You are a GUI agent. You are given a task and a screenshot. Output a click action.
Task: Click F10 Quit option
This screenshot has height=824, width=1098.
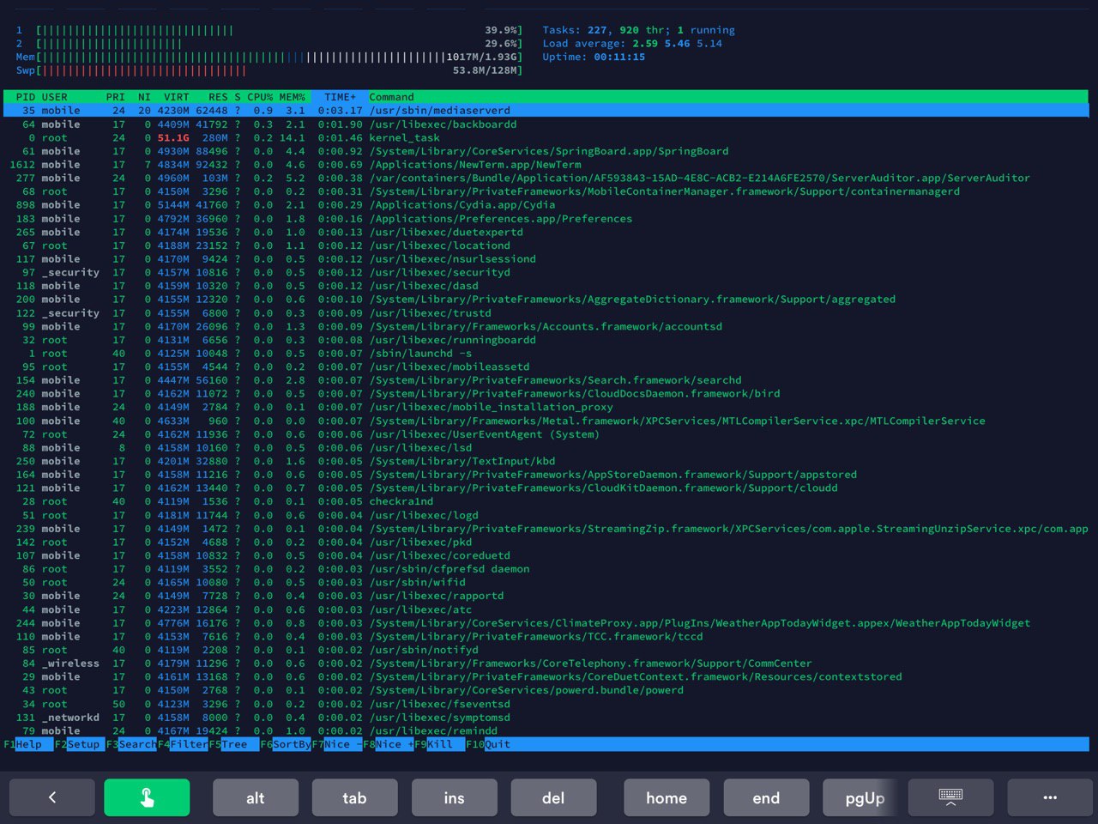tap(489, 744)
